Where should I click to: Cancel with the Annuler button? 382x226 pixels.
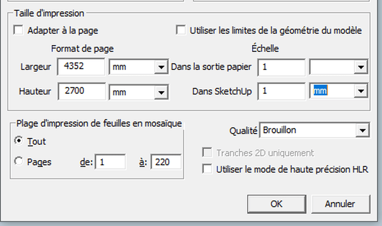pyautogui.click(x=341, y=204)
